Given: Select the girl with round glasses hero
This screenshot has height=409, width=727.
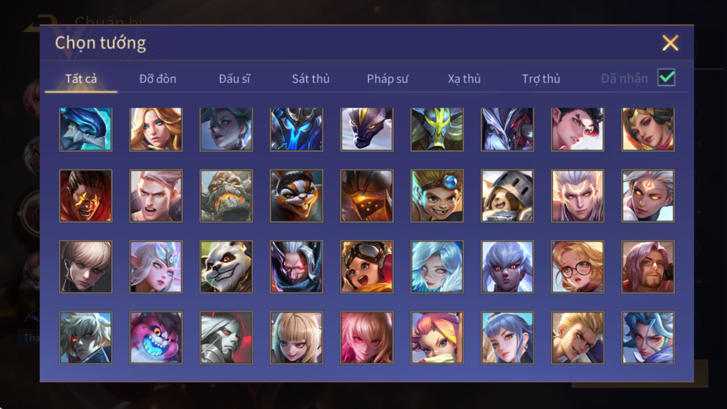Looking at the screenshot, I should tap(577, 267).
